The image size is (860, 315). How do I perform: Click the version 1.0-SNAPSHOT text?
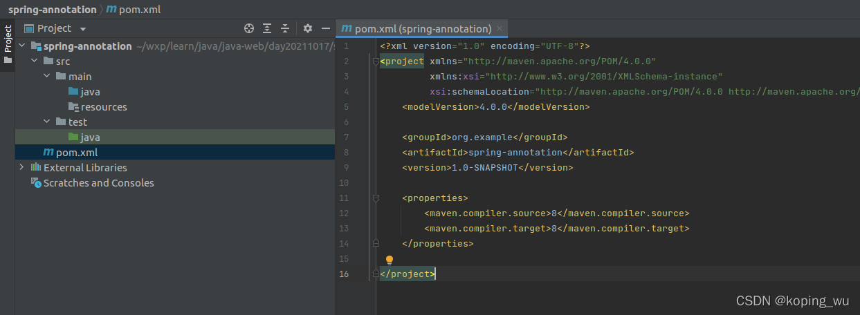click(x=484, y=168)
